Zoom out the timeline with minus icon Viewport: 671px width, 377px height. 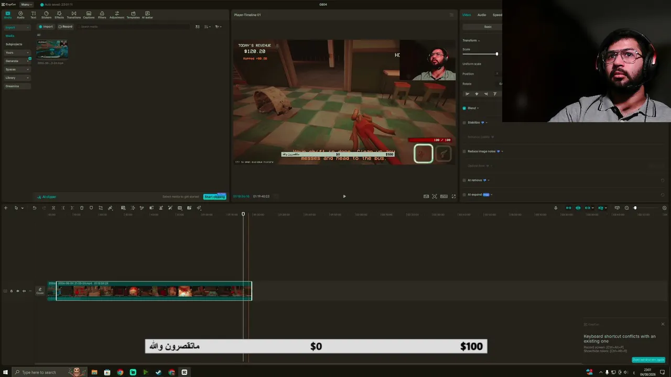[626, 208]
